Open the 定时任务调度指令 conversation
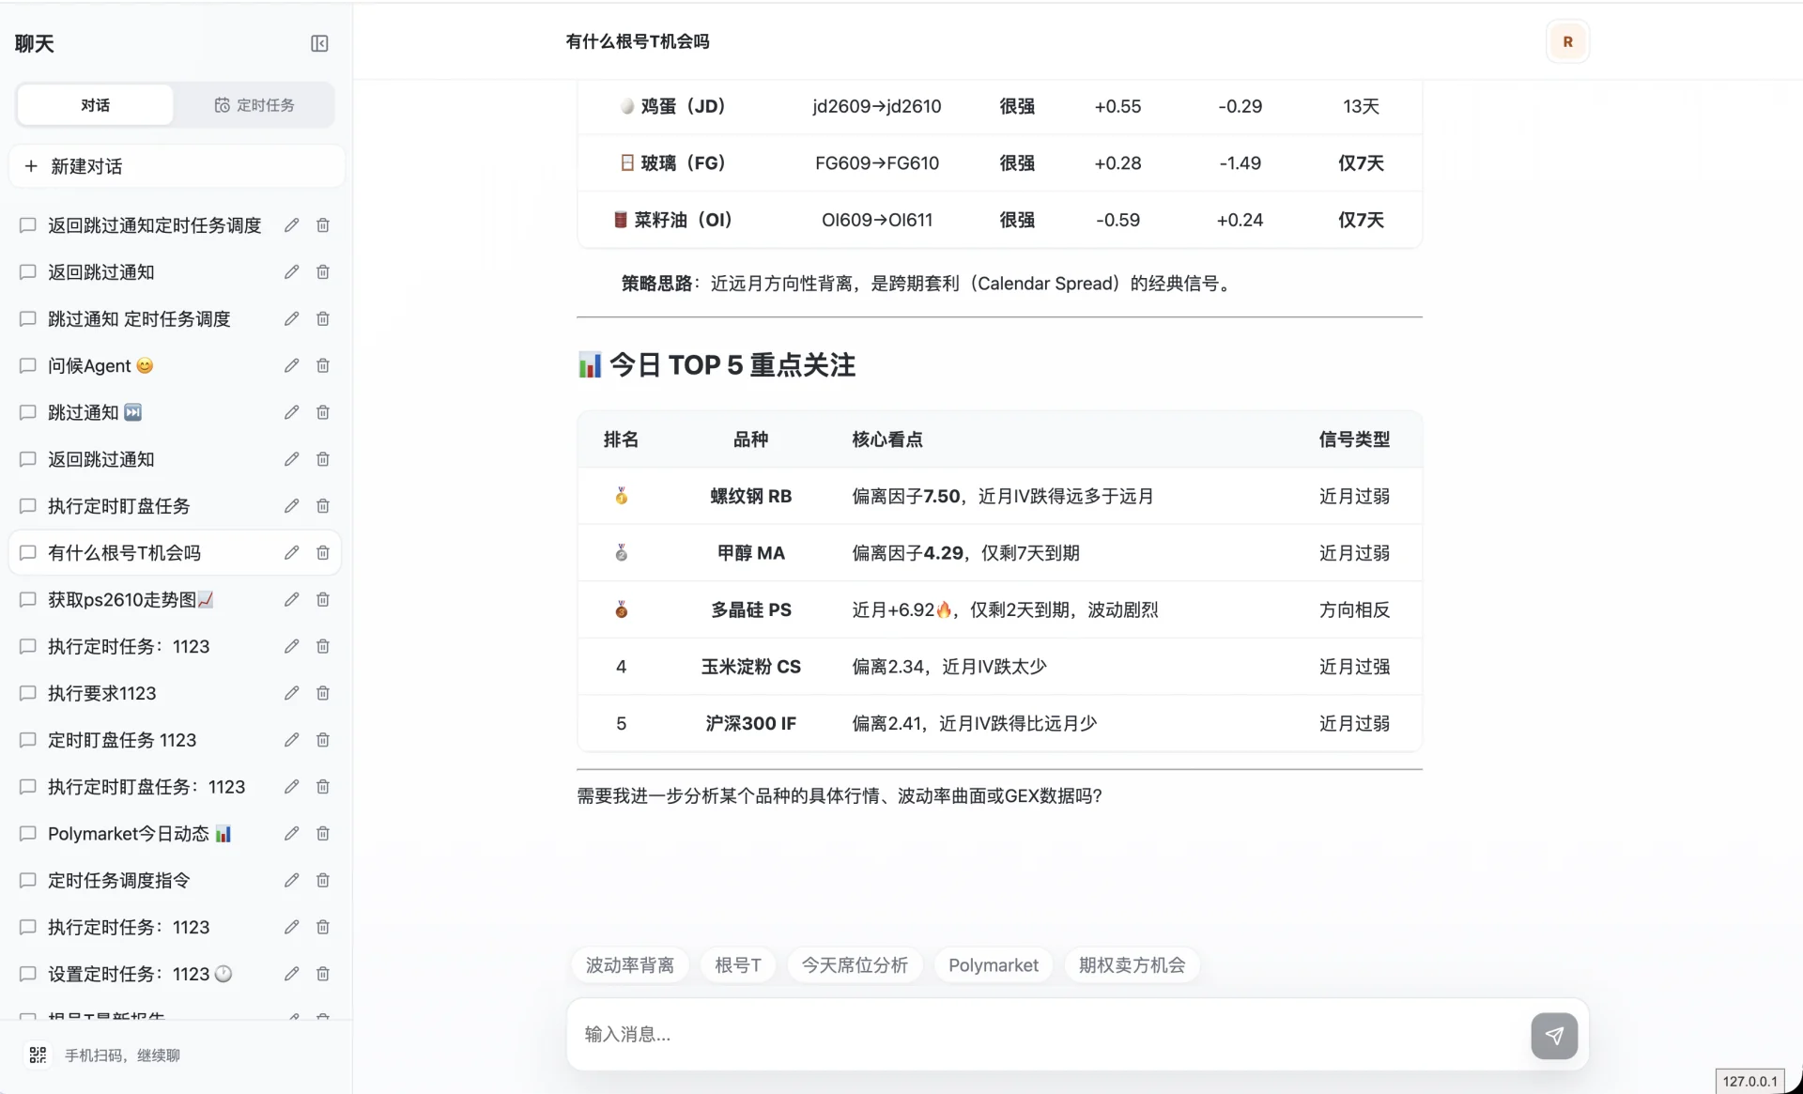 [x=119, y=880]
